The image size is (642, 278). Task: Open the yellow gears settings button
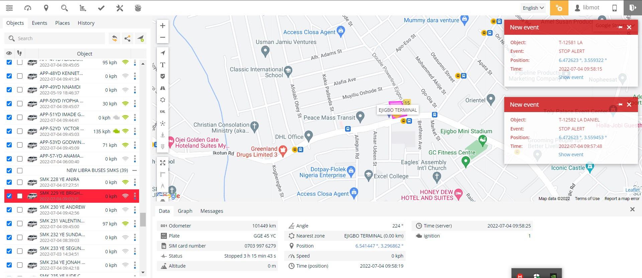pyautogui.click(x=559, y=8)
